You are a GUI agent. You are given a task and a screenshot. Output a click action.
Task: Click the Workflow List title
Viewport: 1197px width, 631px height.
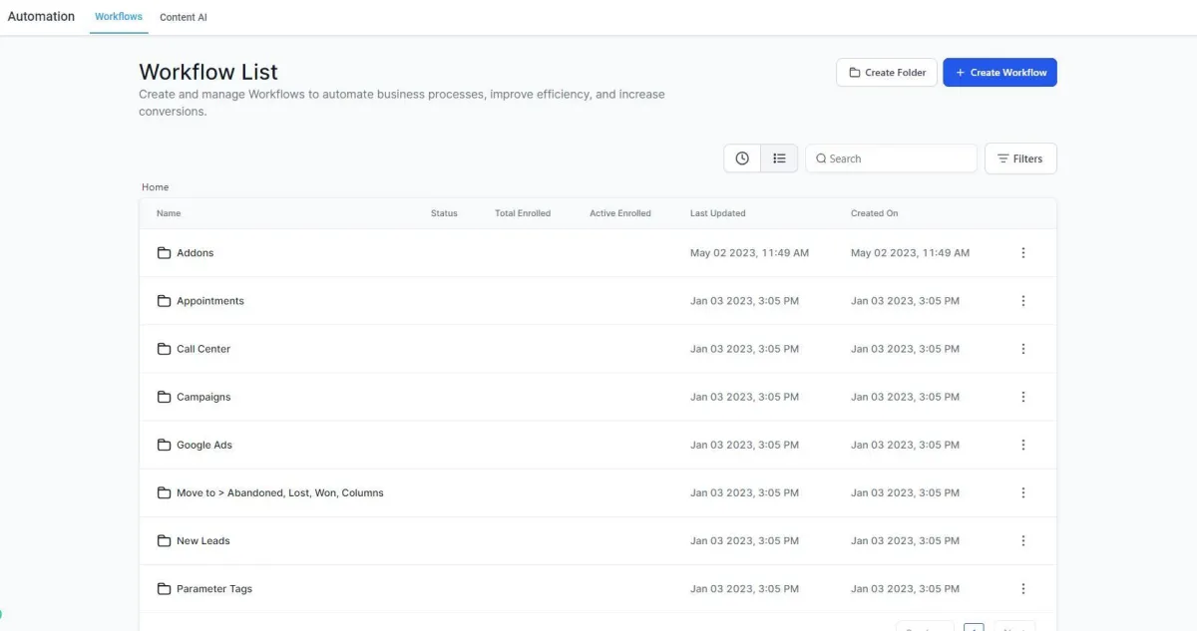tap(208, 72)
